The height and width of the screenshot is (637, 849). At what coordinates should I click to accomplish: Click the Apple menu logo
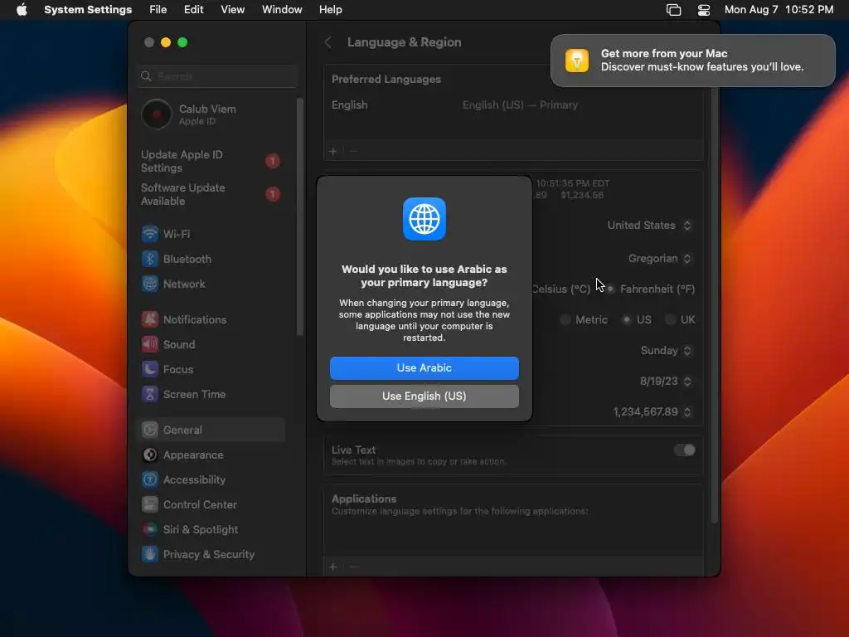pos(22,10)
